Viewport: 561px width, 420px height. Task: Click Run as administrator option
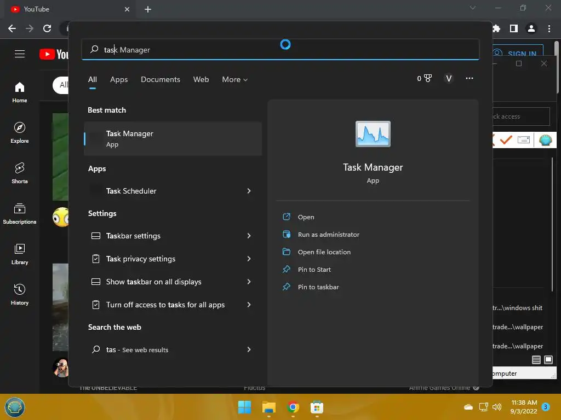click(329, 234)
